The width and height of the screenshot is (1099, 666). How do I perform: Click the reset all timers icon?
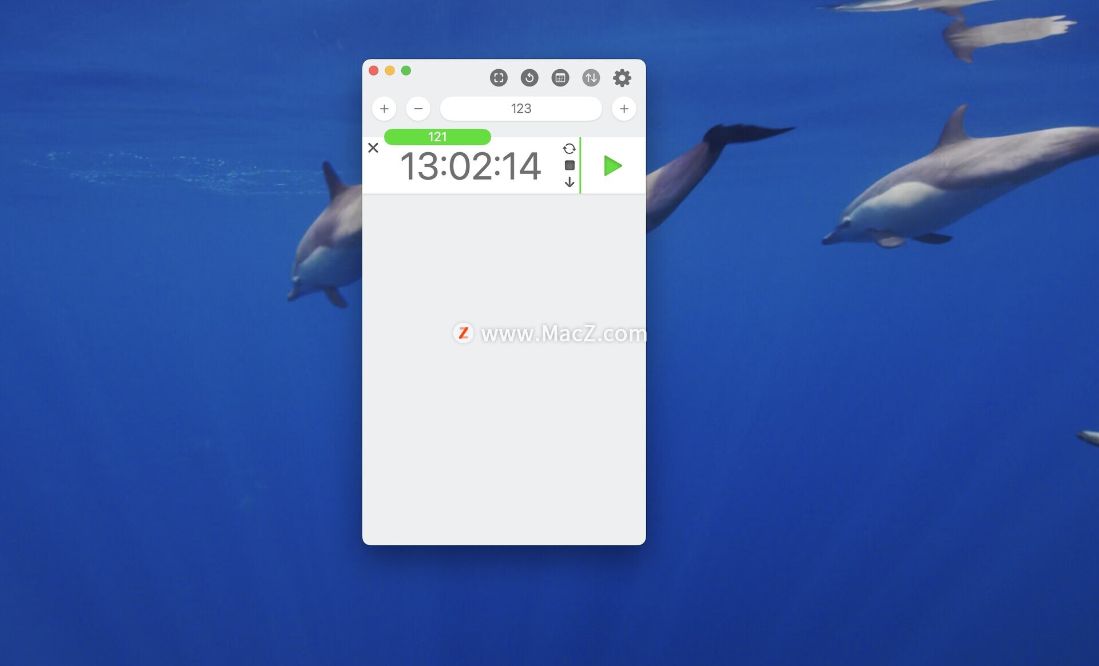pos(529,78)
